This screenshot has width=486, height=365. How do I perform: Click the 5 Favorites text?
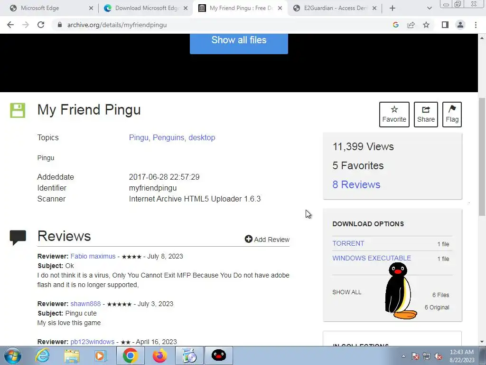pyautogui.click(x=358, y=165)
